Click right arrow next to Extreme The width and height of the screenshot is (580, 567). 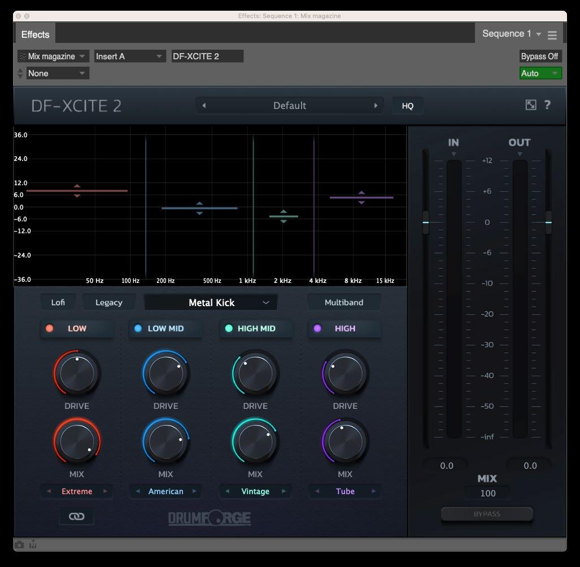point(106,491)
